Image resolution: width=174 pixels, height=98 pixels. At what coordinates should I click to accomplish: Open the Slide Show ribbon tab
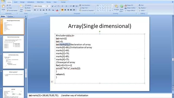tap(40, 2)
